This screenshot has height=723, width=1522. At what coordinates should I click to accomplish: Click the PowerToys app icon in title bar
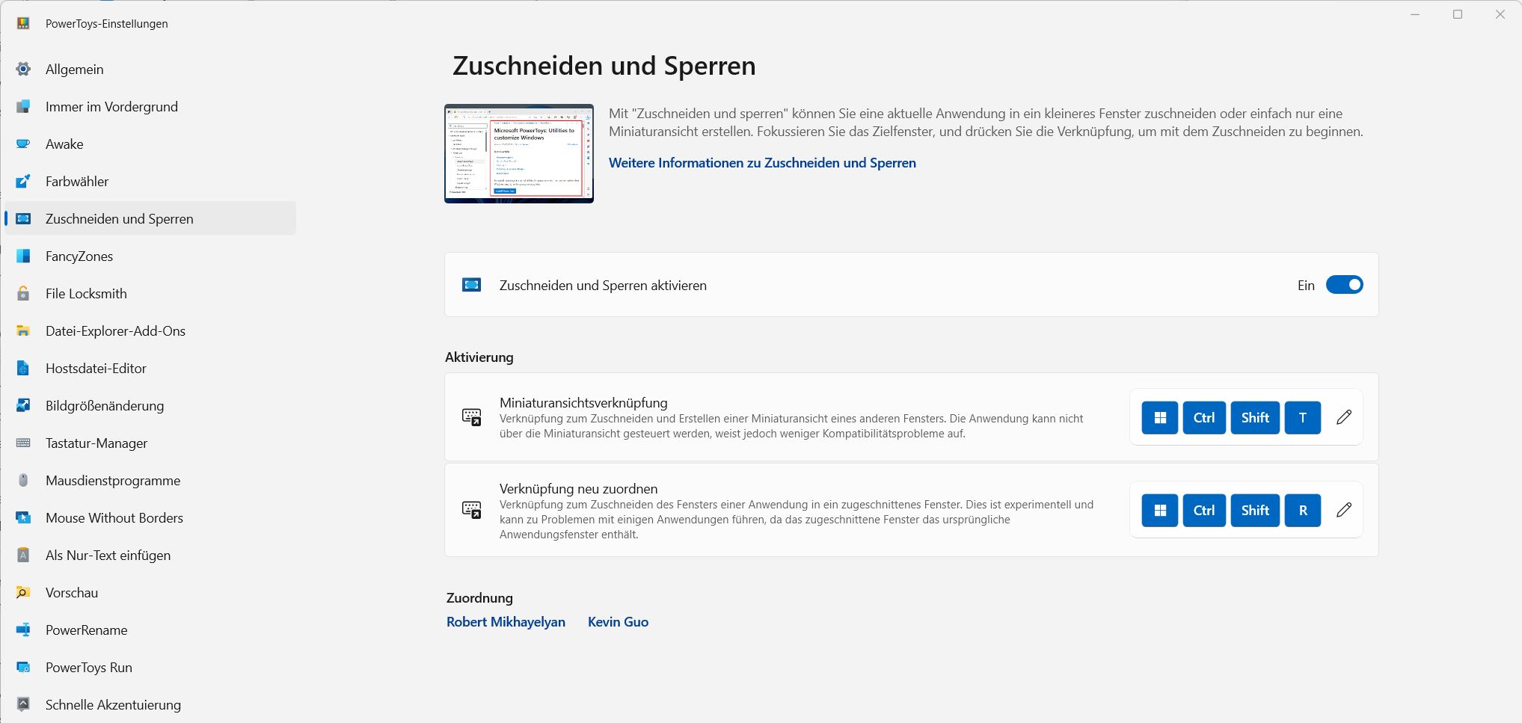23,24
